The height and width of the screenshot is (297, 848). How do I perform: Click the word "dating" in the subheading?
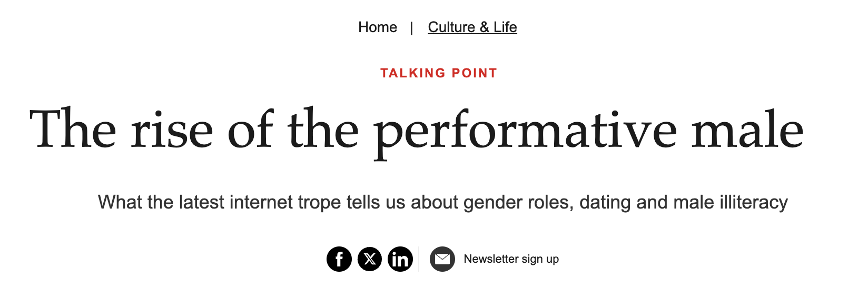[605, 202]
